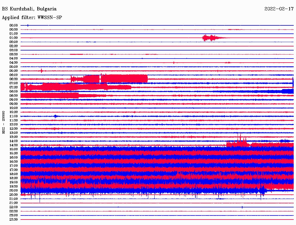Click the 02:00 time label

(x=14, y=42)
